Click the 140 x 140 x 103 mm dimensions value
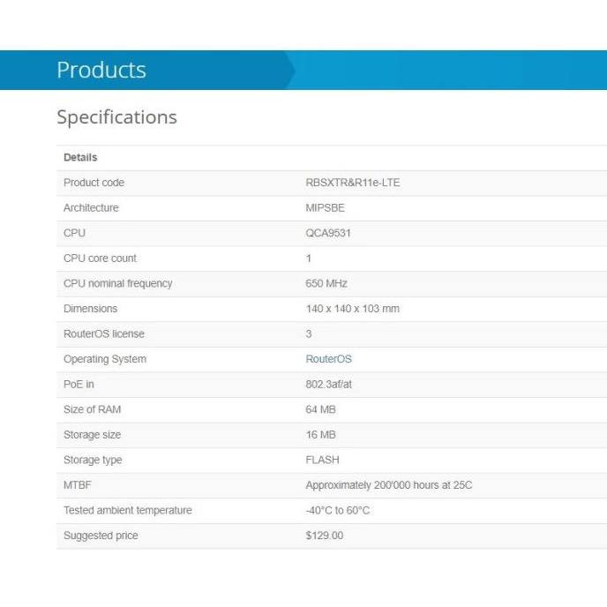The width and height of the screenshot is (607, 607). point(352,309)
